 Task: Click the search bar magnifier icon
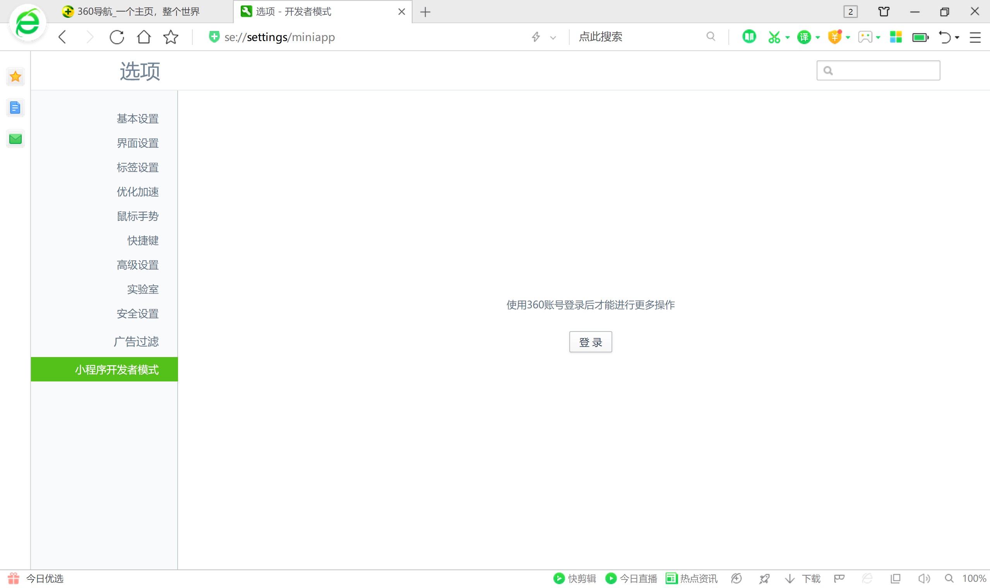point(711,36)
